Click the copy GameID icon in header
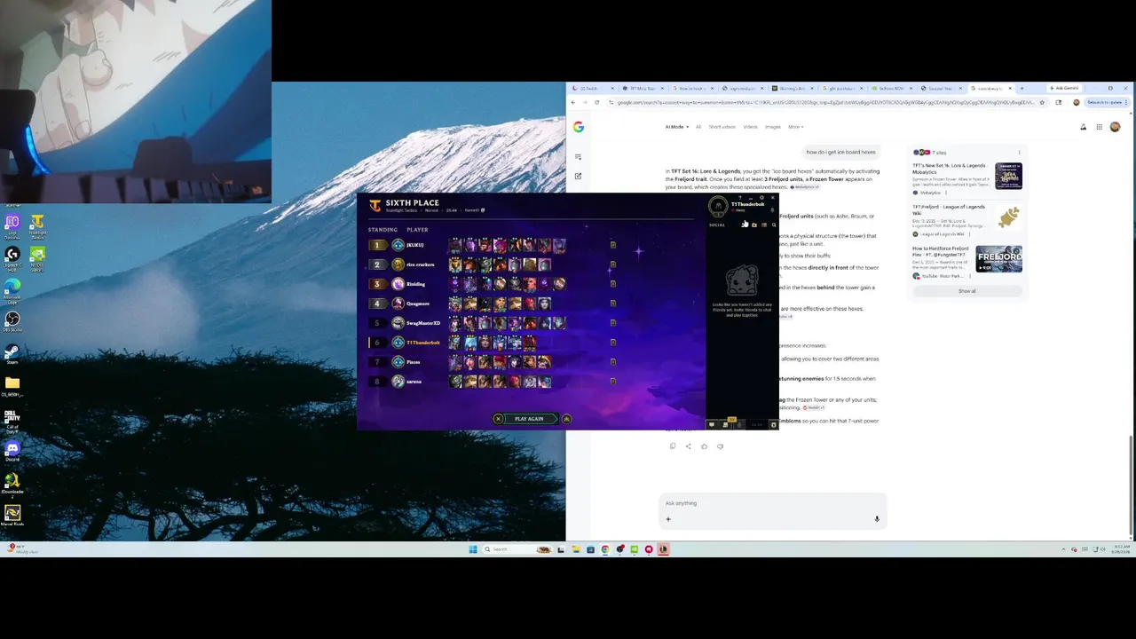Image resolution: width=1136 pixels, height=639 pixels. [x=483, y=210]
